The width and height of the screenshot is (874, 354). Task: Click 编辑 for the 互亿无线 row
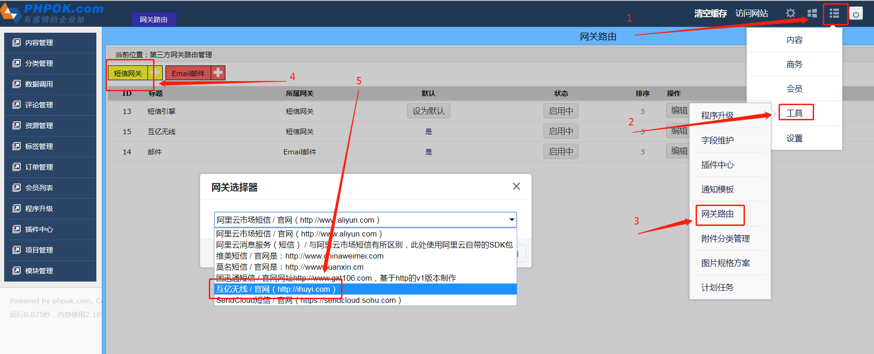678,131
